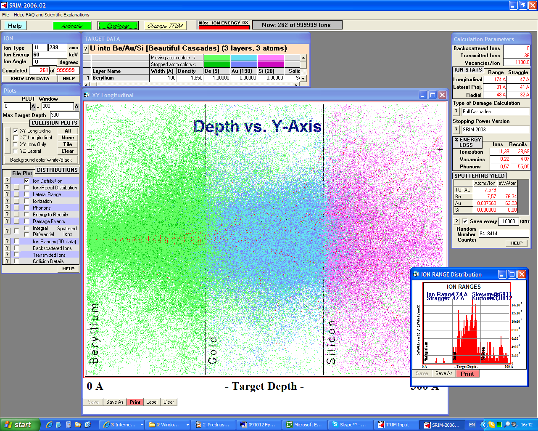Click the red ION ENERGY progress bar
538x431 pixels.
coord(224,27)
